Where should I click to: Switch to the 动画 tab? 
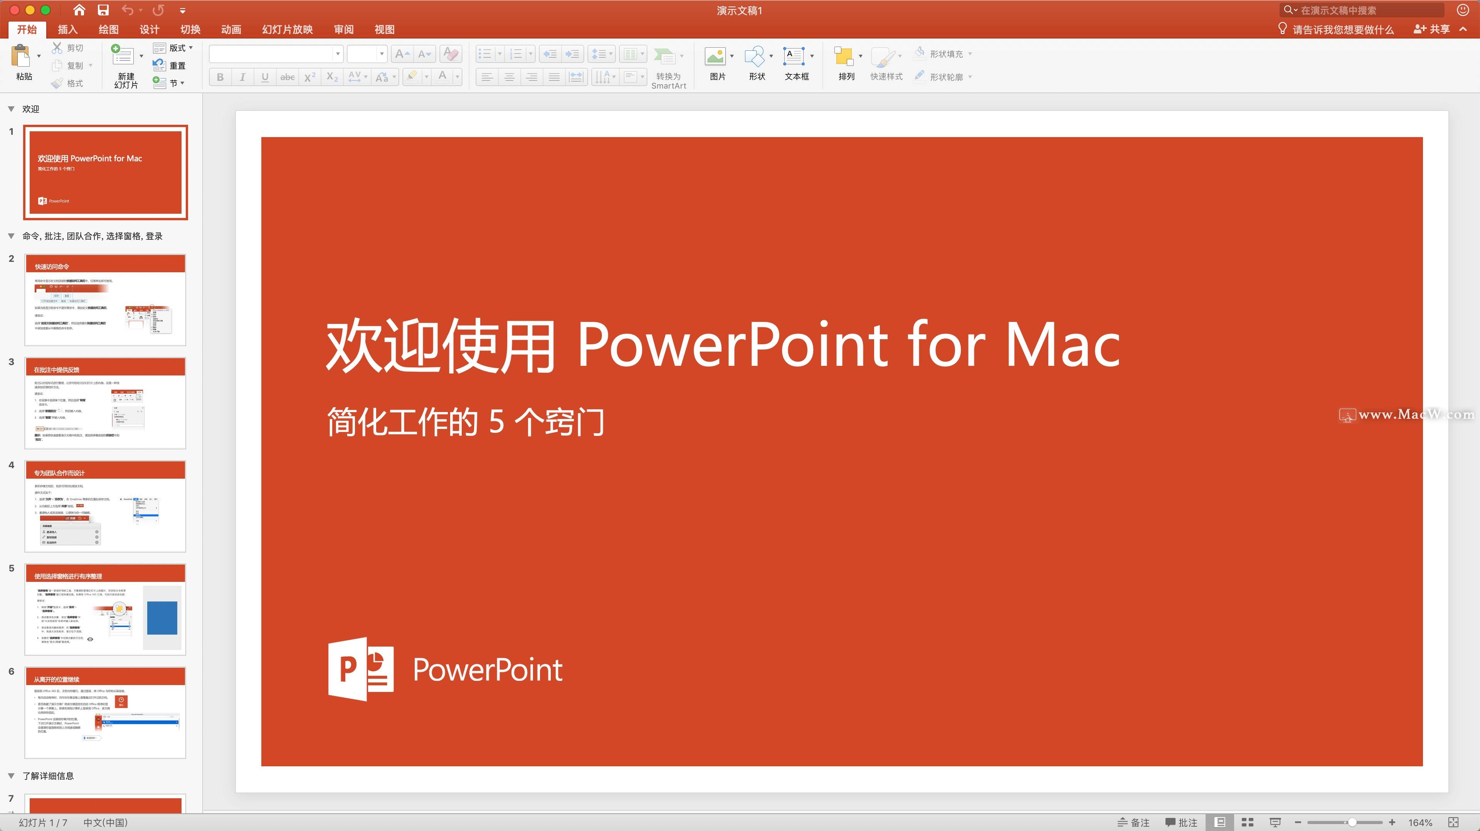point(231,29)
